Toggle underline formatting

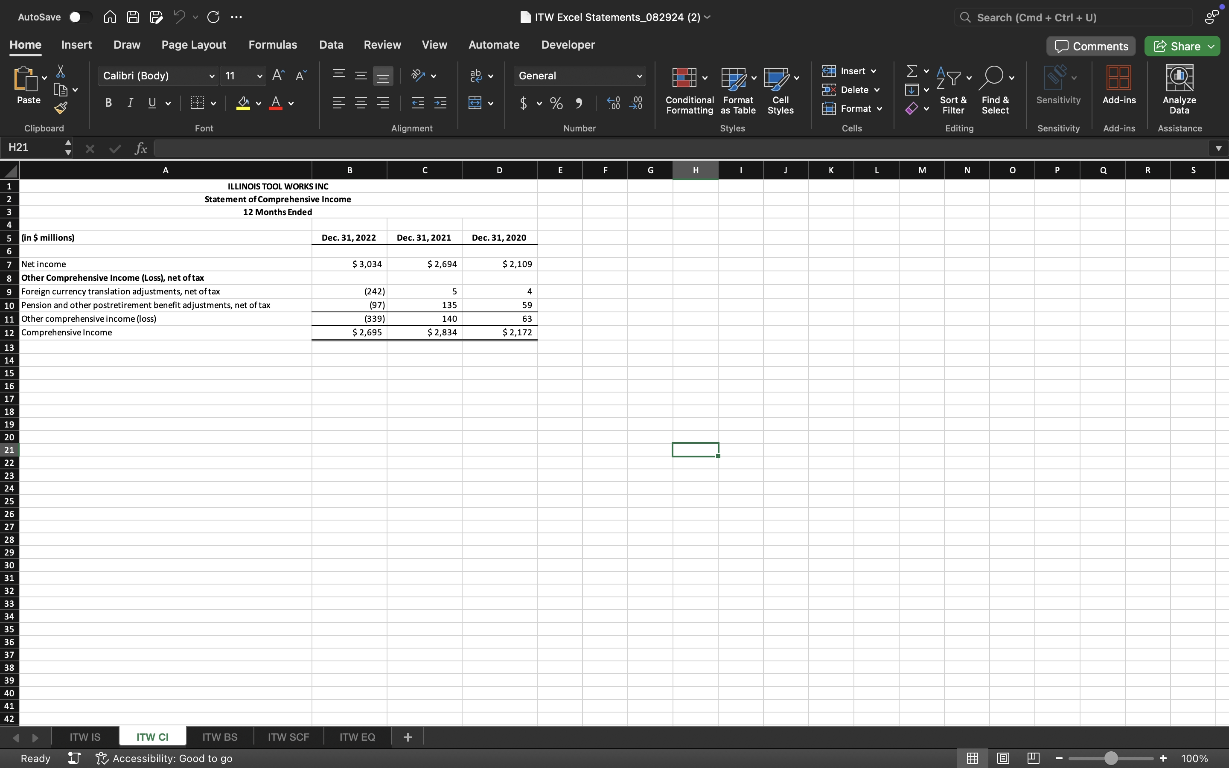(x=153, y=102)
